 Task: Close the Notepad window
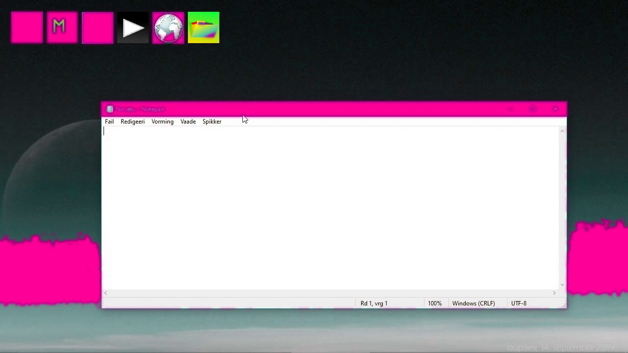click(555, 109)
